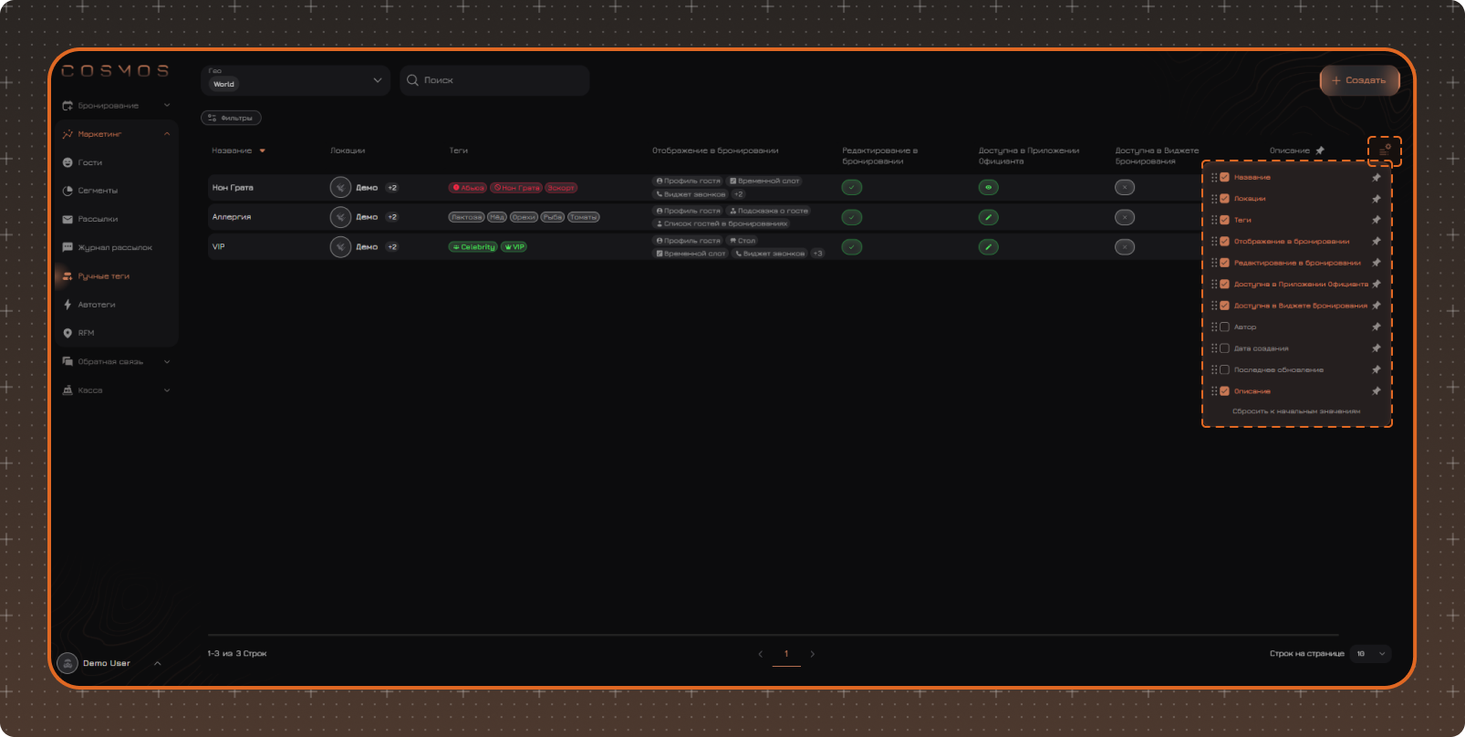Pin Доступна в Виджете Бронирования in list
Screen dimensions: 1465x737
(1377, 306)
